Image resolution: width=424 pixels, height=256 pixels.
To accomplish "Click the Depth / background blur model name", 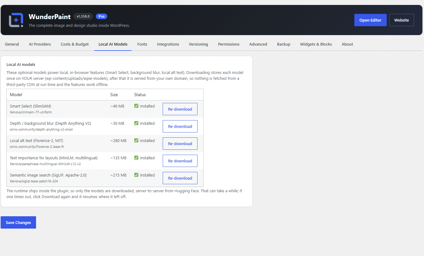I will 50,123.
